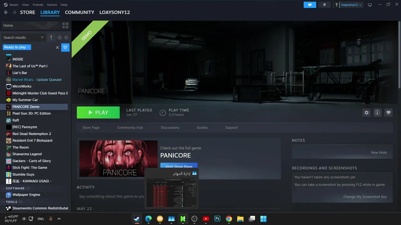This screenshot has width=401, height=225.
Task: Go forward with the right arrow
Action: pos(14,12)
